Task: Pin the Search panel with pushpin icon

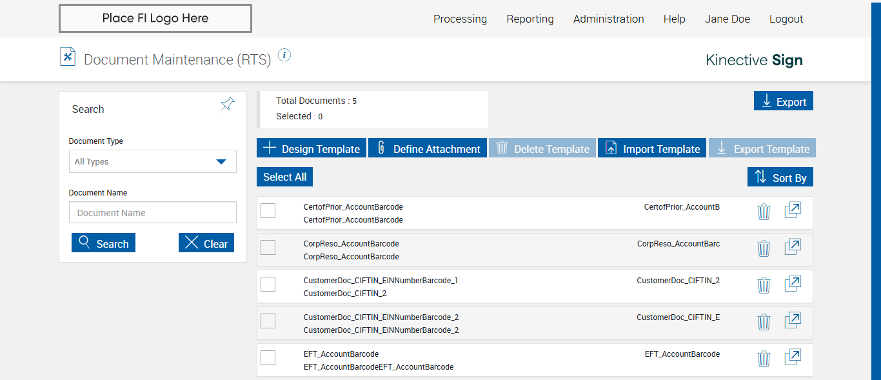Action: pos(227,104)
